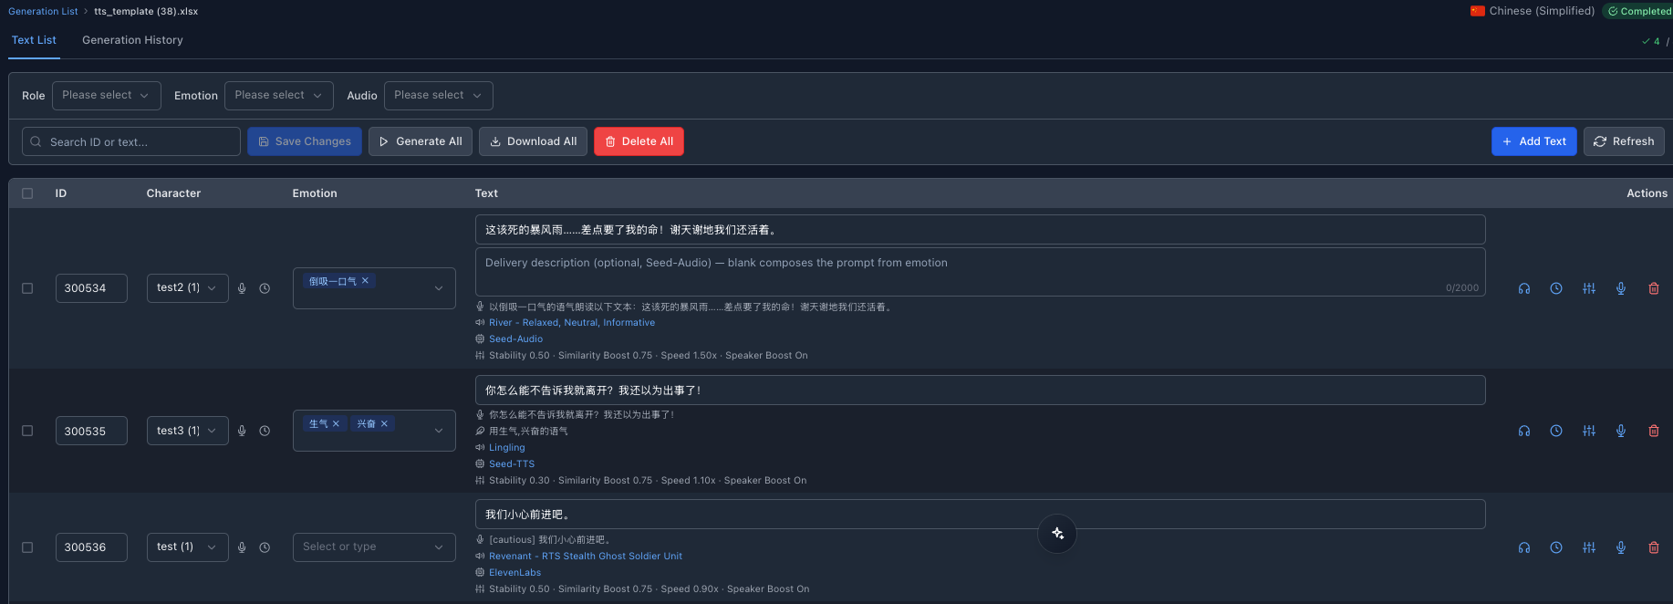This screenshot has height=604, width=1673.
Task: Click Actions microphone icon for row 300534
Action: [x=1621, y=288]
